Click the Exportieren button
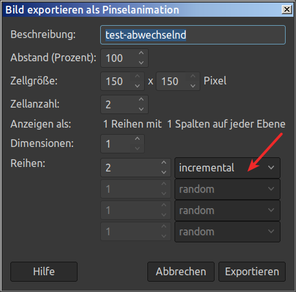 pyautogui.click(x=252, y=271)
